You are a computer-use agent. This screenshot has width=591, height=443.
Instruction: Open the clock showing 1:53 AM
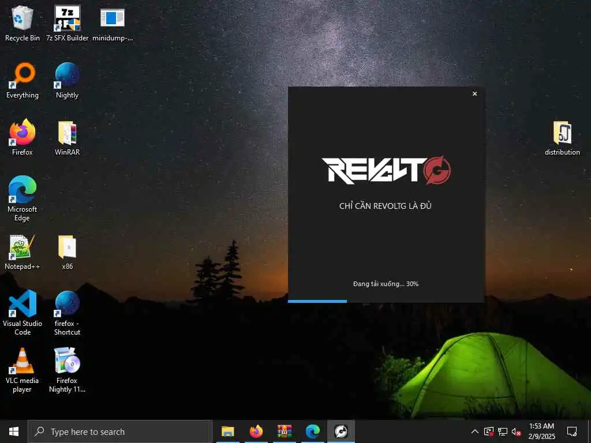tap(541, 431)
